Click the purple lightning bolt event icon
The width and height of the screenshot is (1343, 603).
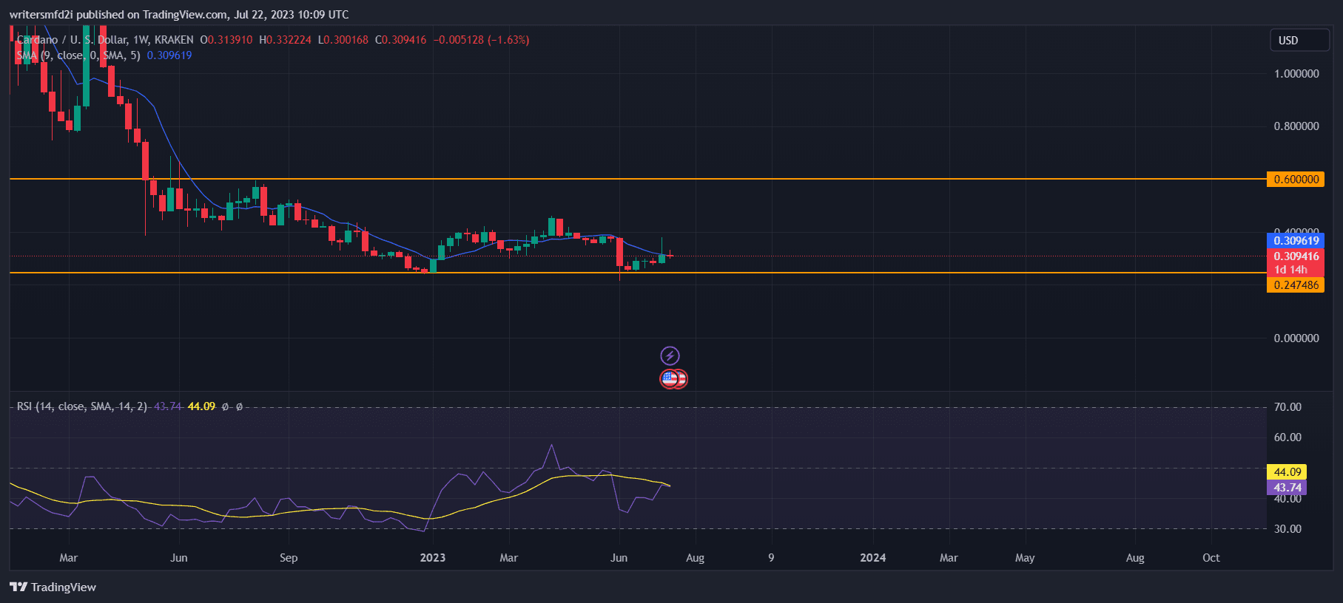[670, 355]
